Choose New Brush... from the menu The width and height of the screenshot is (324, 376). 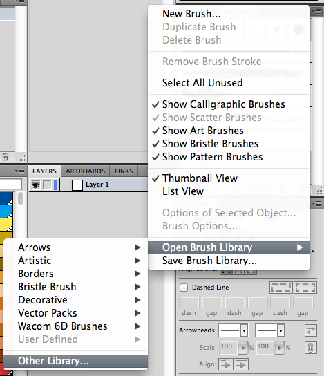[x=229, y=14]
